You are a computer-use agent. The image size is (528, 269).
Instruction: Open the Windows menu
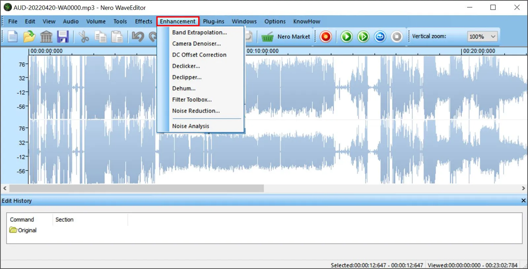tap(244, 21)
